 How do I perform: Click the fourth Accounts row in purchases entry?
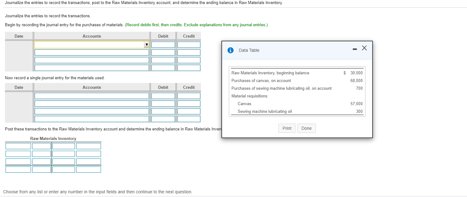[x=92, y=68]
